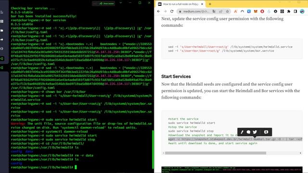Switch to the 'How to run a full node' tab
The width and height of the screenshot is (308, 173).
(181, 4)
